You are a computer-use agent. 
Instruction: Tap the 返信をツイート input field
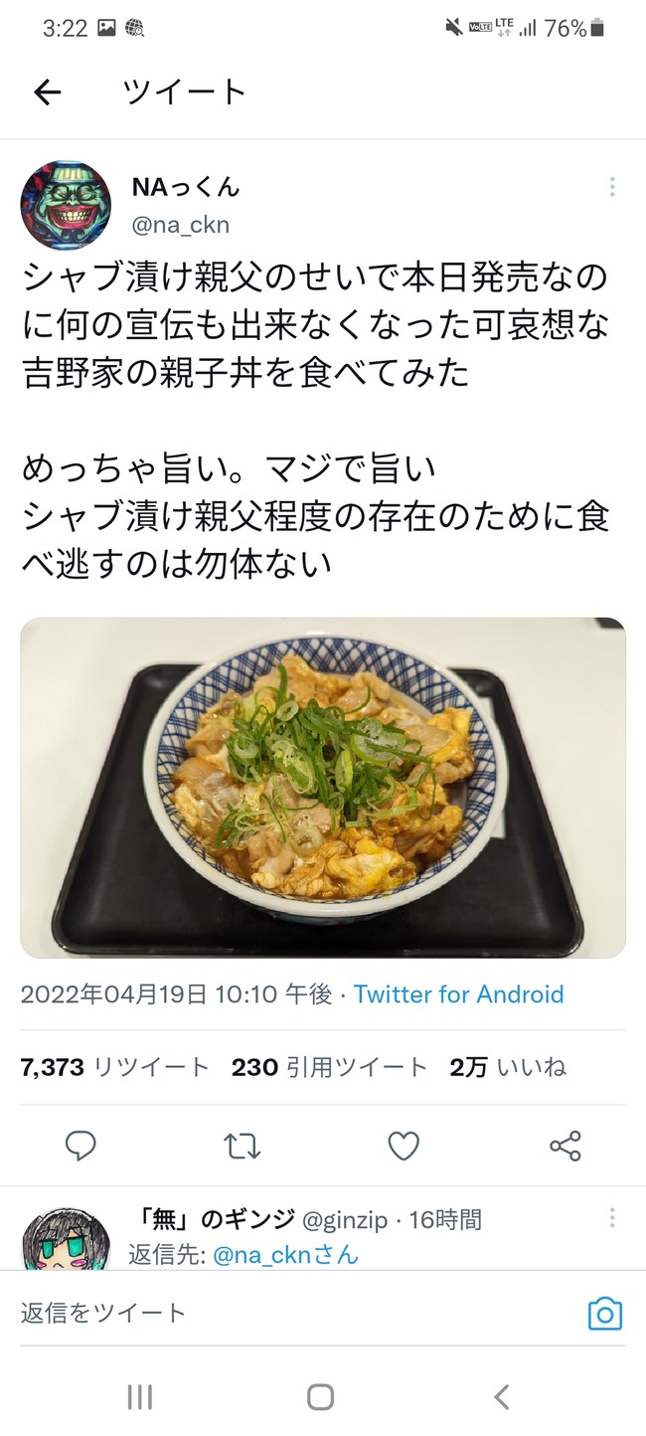(298, 1314)
